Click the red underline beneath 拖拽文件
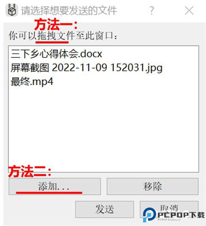Image resolution: width=206 pixels, height=226 pixels. (52, 42)
